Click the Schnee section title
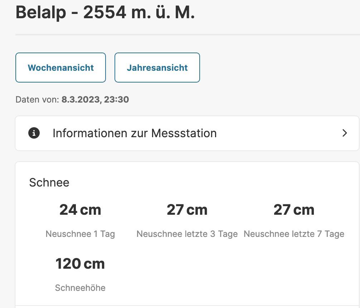This screenshot has height=308, width=360. click(49, 183)
